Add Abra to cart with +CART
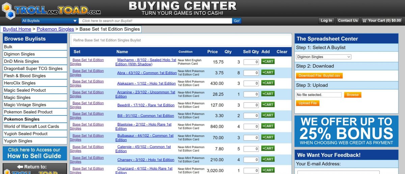 click(268, 72)
